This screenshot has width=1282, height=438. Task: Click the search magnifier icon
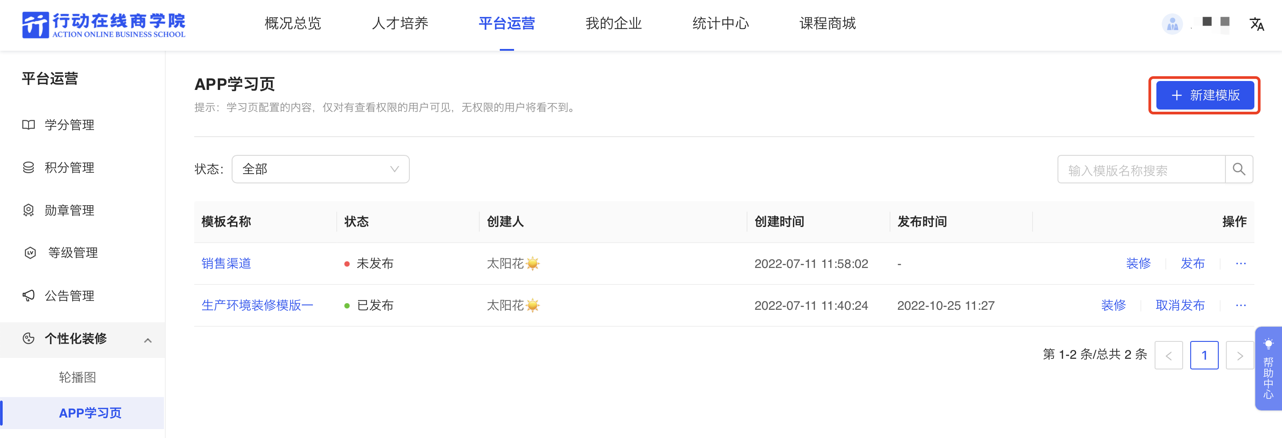[1239, 170]
